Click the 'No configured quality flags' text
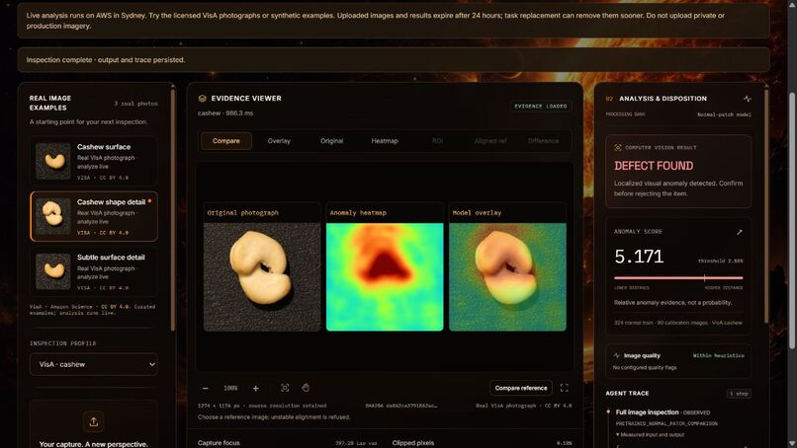Viewport: 797px width, 448px height. coord(645,367)
